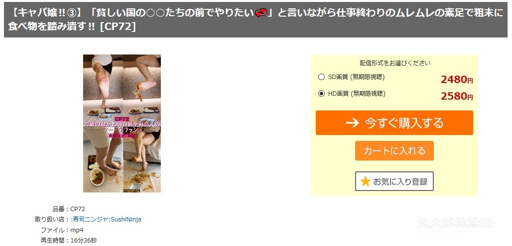The width and height of the screenshot is (512, 246).
Task: Click the 2580円 price text
Action: click(x=456, y=96)
